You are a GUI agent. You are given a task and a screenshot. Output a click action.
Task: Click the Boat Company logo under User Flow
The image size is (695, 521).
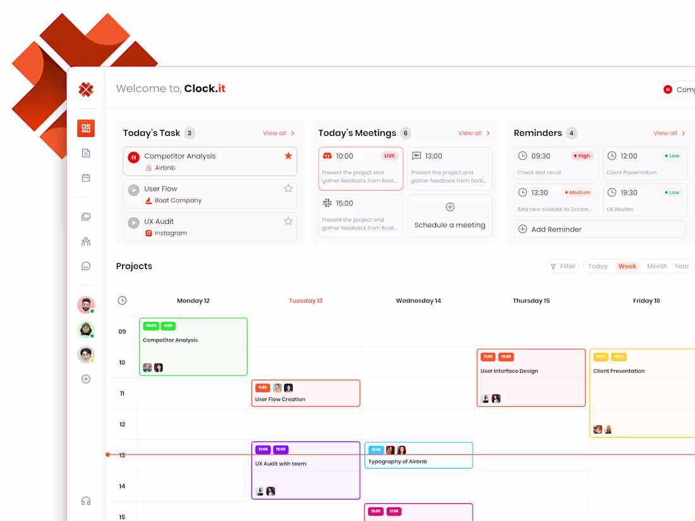pyautogui.click(x=148, y=200)
